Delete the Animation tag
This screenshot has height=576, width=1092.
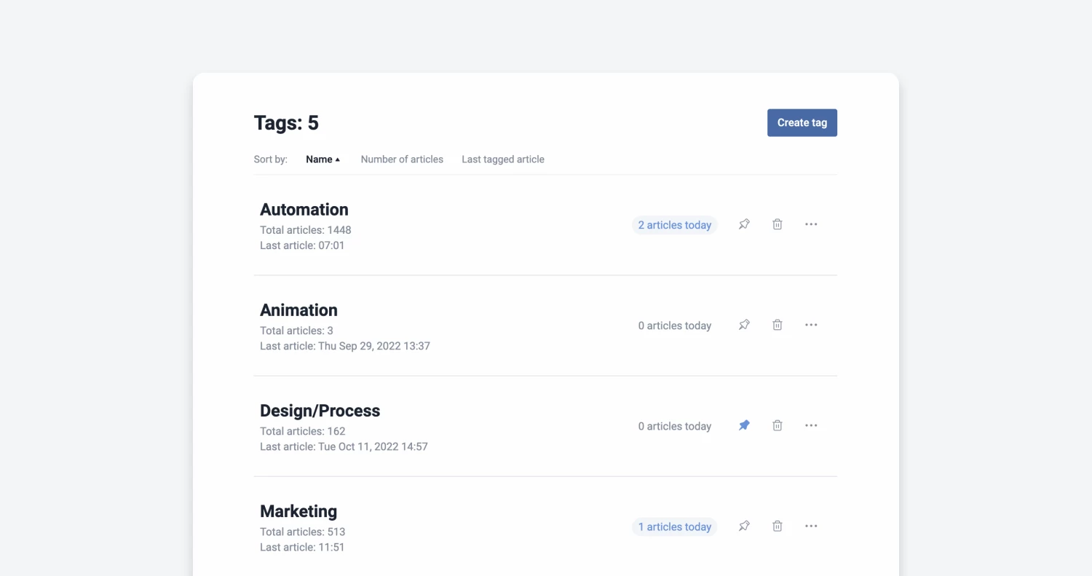click(777, 325)
